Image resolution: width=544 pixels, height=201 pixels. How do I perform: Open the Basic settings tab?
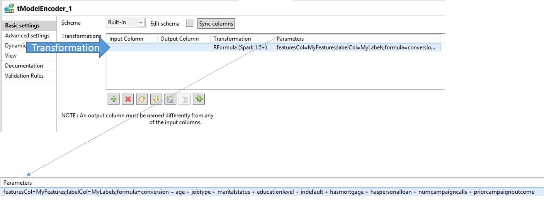(22, 25)
